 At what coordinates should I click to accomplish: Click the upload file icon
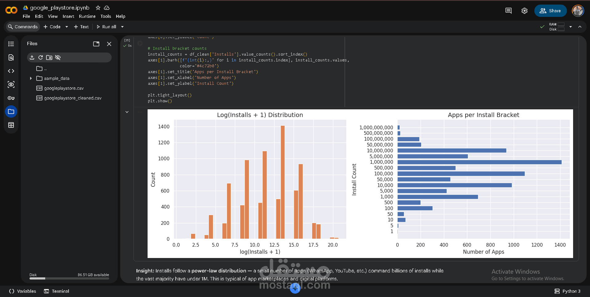32,57
